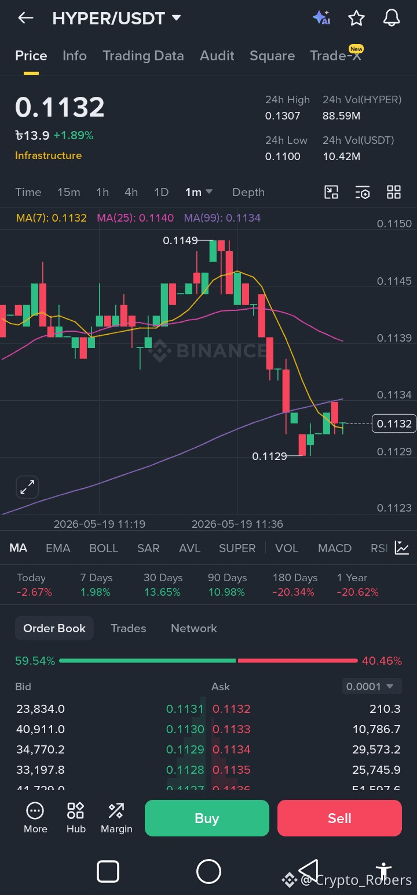Open the four-square grid layout icon

[394, 193]
